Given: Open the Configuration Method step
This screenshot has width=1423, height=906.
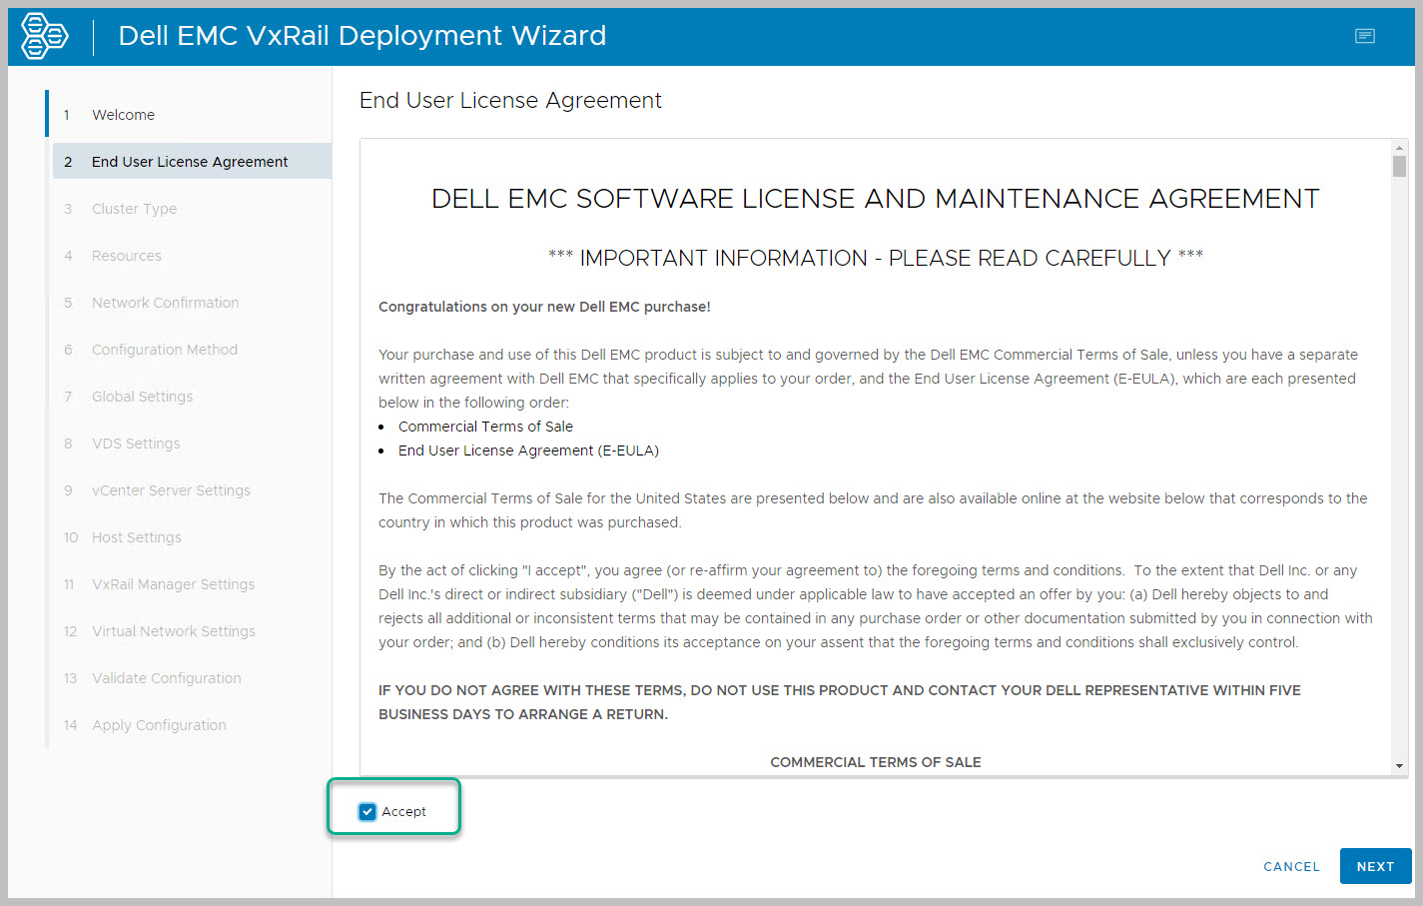Looking at the screenshot, I should 164,350.
